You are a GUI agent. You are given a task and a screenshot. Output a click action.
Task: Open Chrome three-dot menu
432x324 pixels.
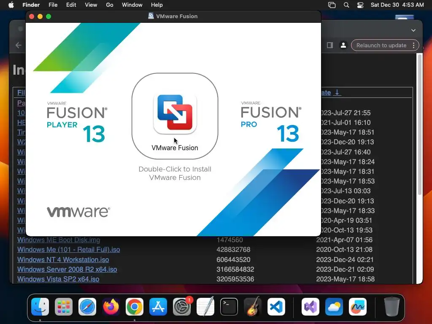click(x=413, y=45)
